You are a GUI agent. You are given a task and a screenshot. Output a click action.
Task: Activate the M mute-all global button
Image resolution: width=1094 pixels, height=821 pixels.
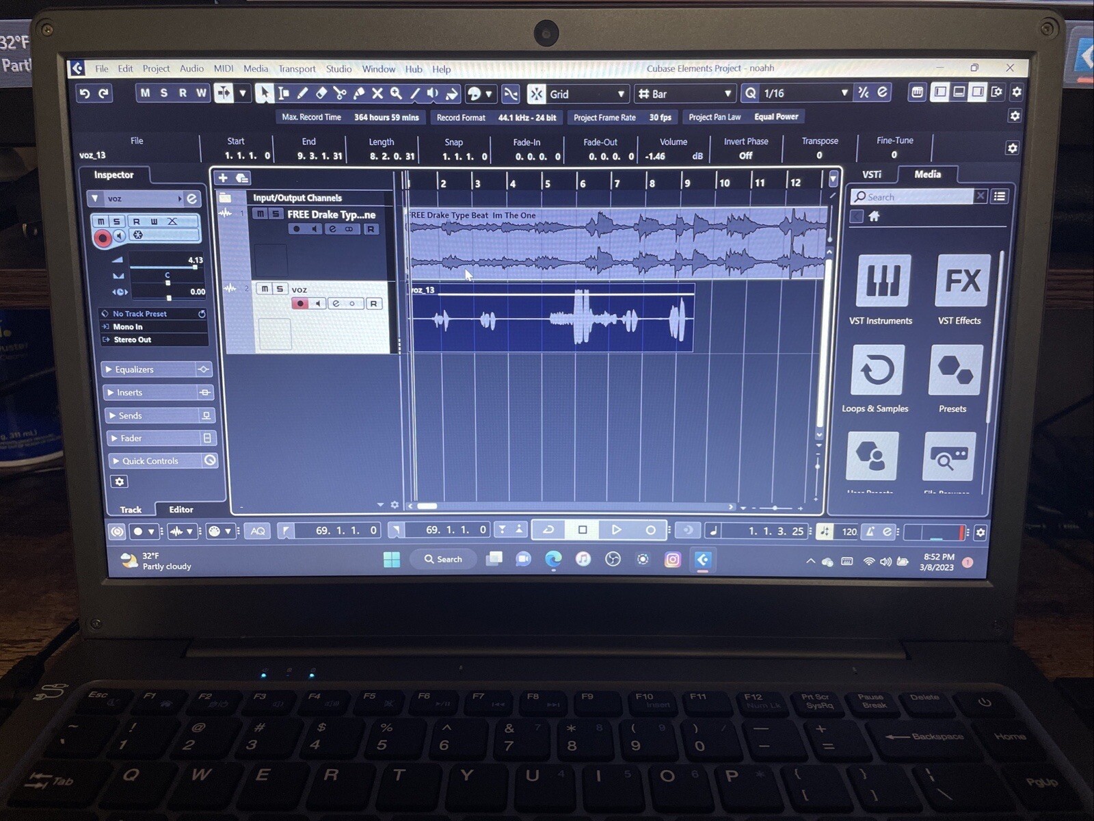click(145, 93)
